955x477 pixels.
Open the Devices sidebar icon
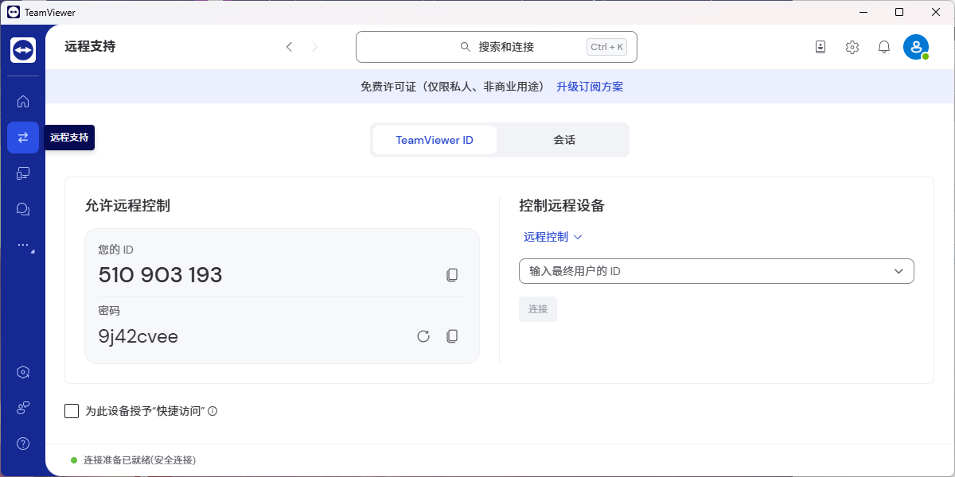pos(23,173)
